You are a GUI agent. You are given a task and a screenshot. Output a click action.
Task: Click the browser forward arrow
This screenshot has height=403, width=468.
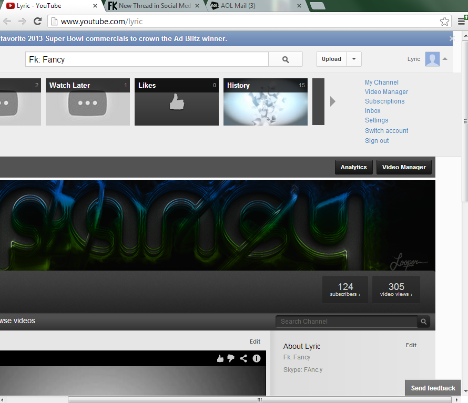tap(22, 21)
